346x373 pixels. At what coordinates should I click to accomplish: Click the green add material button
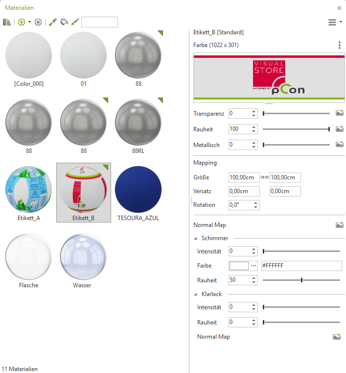(x=21, y=22)
